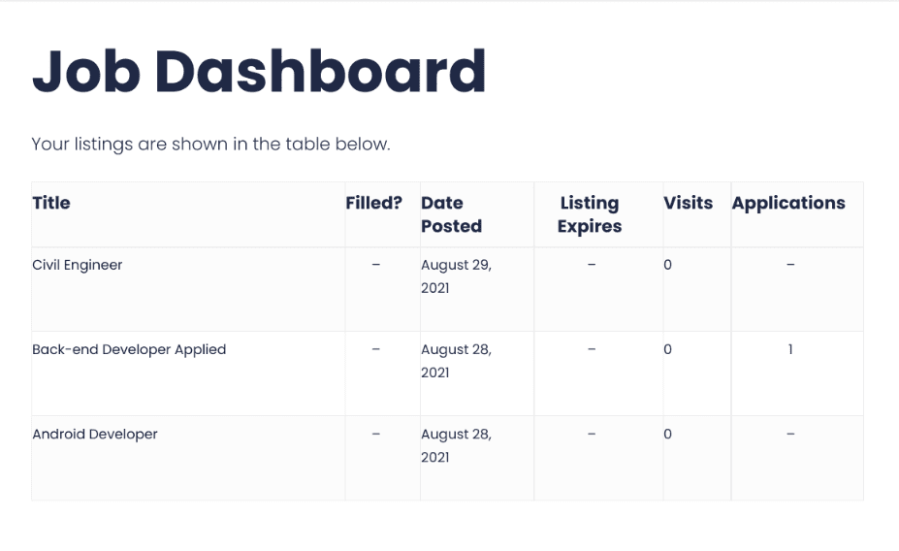899x551 pixels.
Task: Click the Listing Expires dash for Android Developer
Action: click(x=592, y=434)
